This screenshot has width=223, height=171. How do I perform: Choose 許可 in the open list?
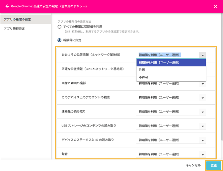[171, 70]
